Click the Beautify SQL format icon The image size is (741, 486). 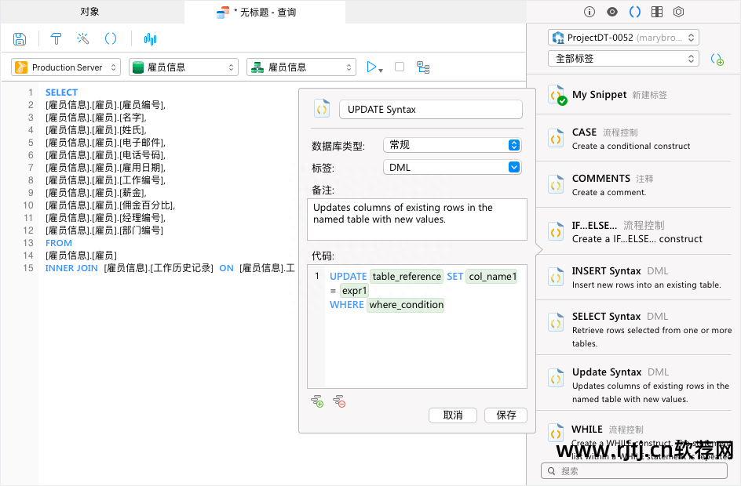tap(57, 38)
